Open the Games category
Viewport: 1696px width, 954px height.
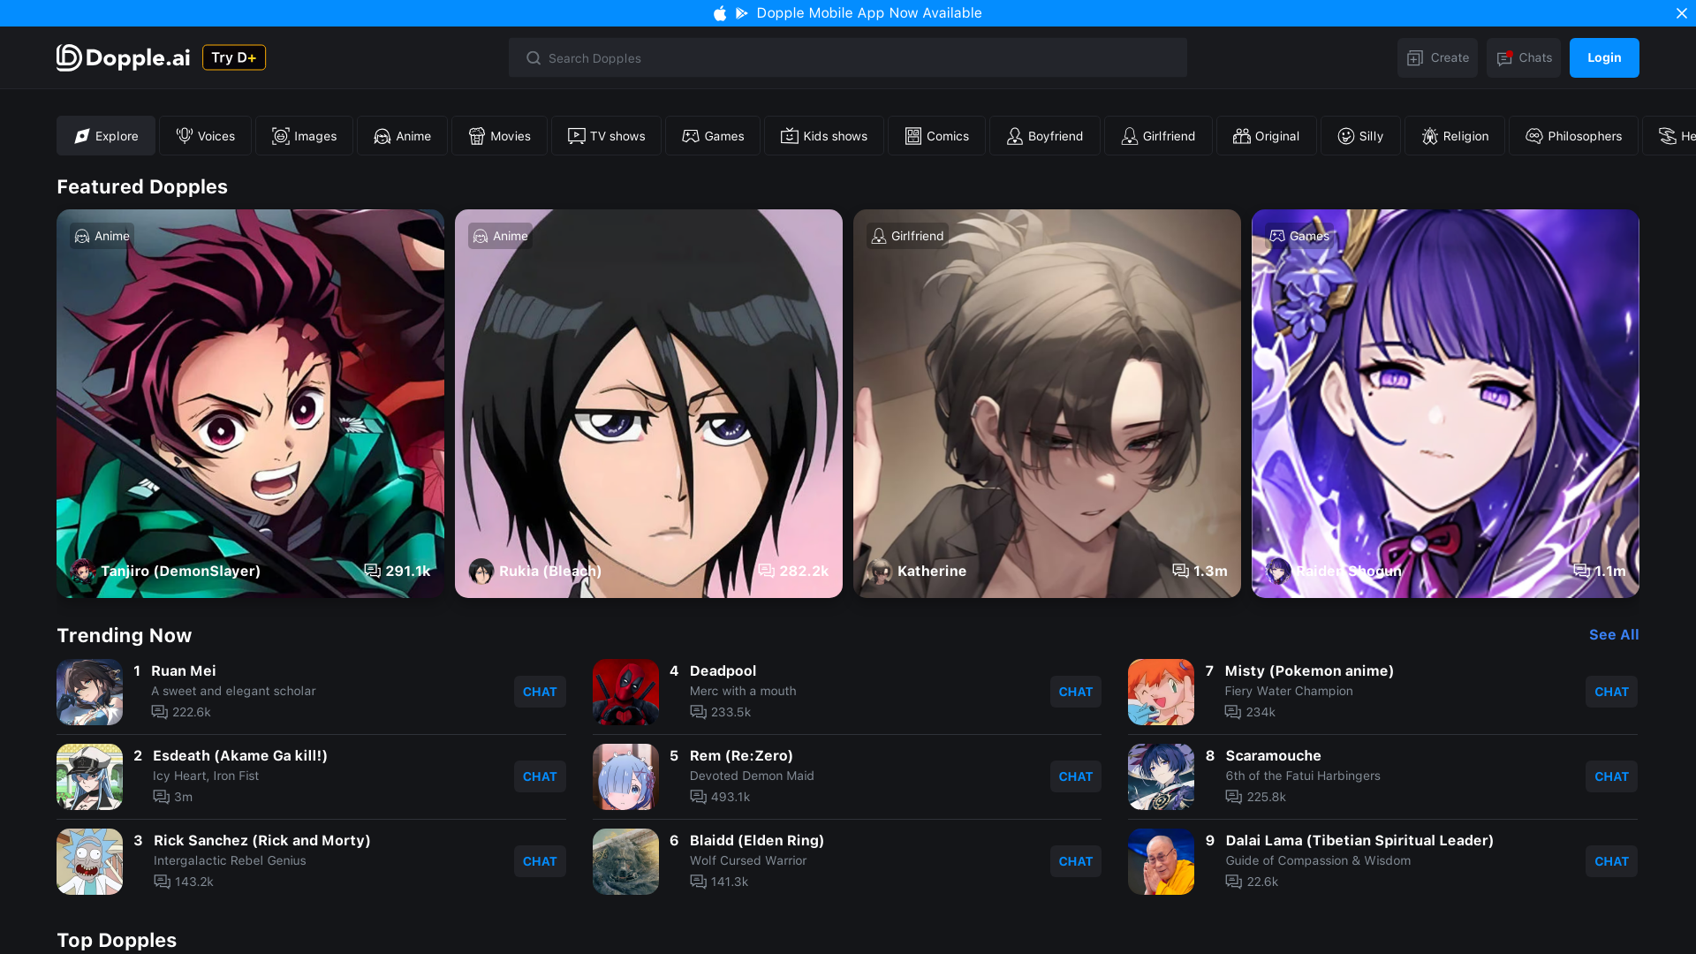coord(712,135)
